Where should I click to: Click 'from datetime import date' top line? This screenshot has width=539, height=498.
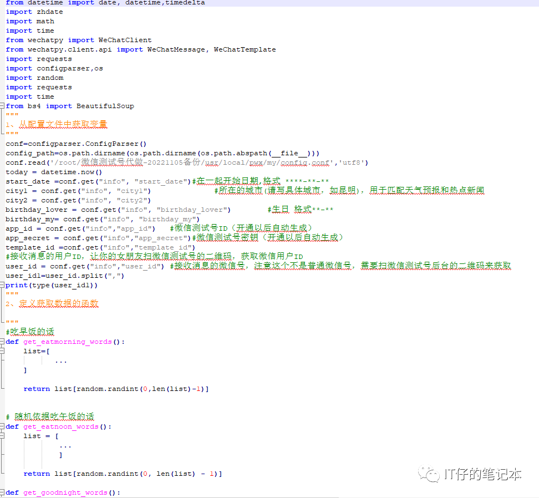point(105,3)
